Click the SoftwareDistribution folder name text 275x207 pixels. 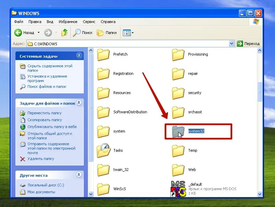tap(130, 112)
